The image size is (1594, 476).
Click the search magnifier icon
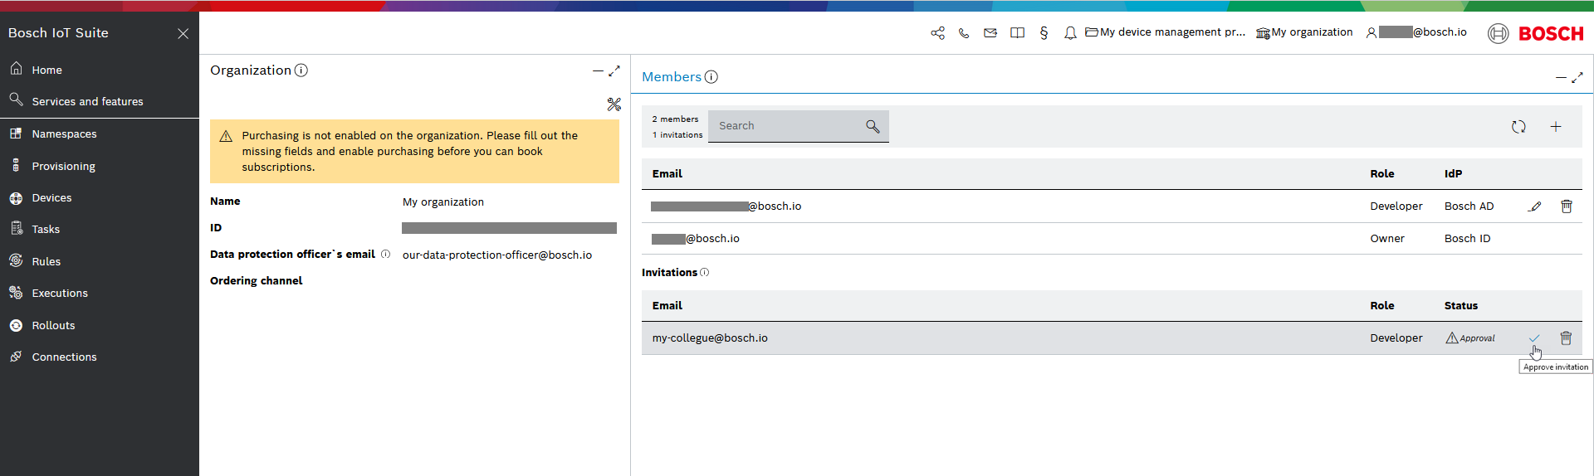pyautogui.click(x=873, y=126)
